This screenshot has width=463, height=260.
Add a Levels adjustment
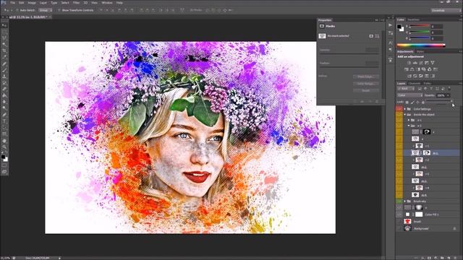coord(415,63)
